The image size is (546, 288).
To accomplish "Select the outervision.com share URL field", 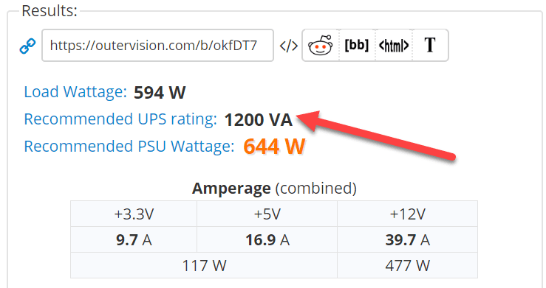I will pos(157,46).
